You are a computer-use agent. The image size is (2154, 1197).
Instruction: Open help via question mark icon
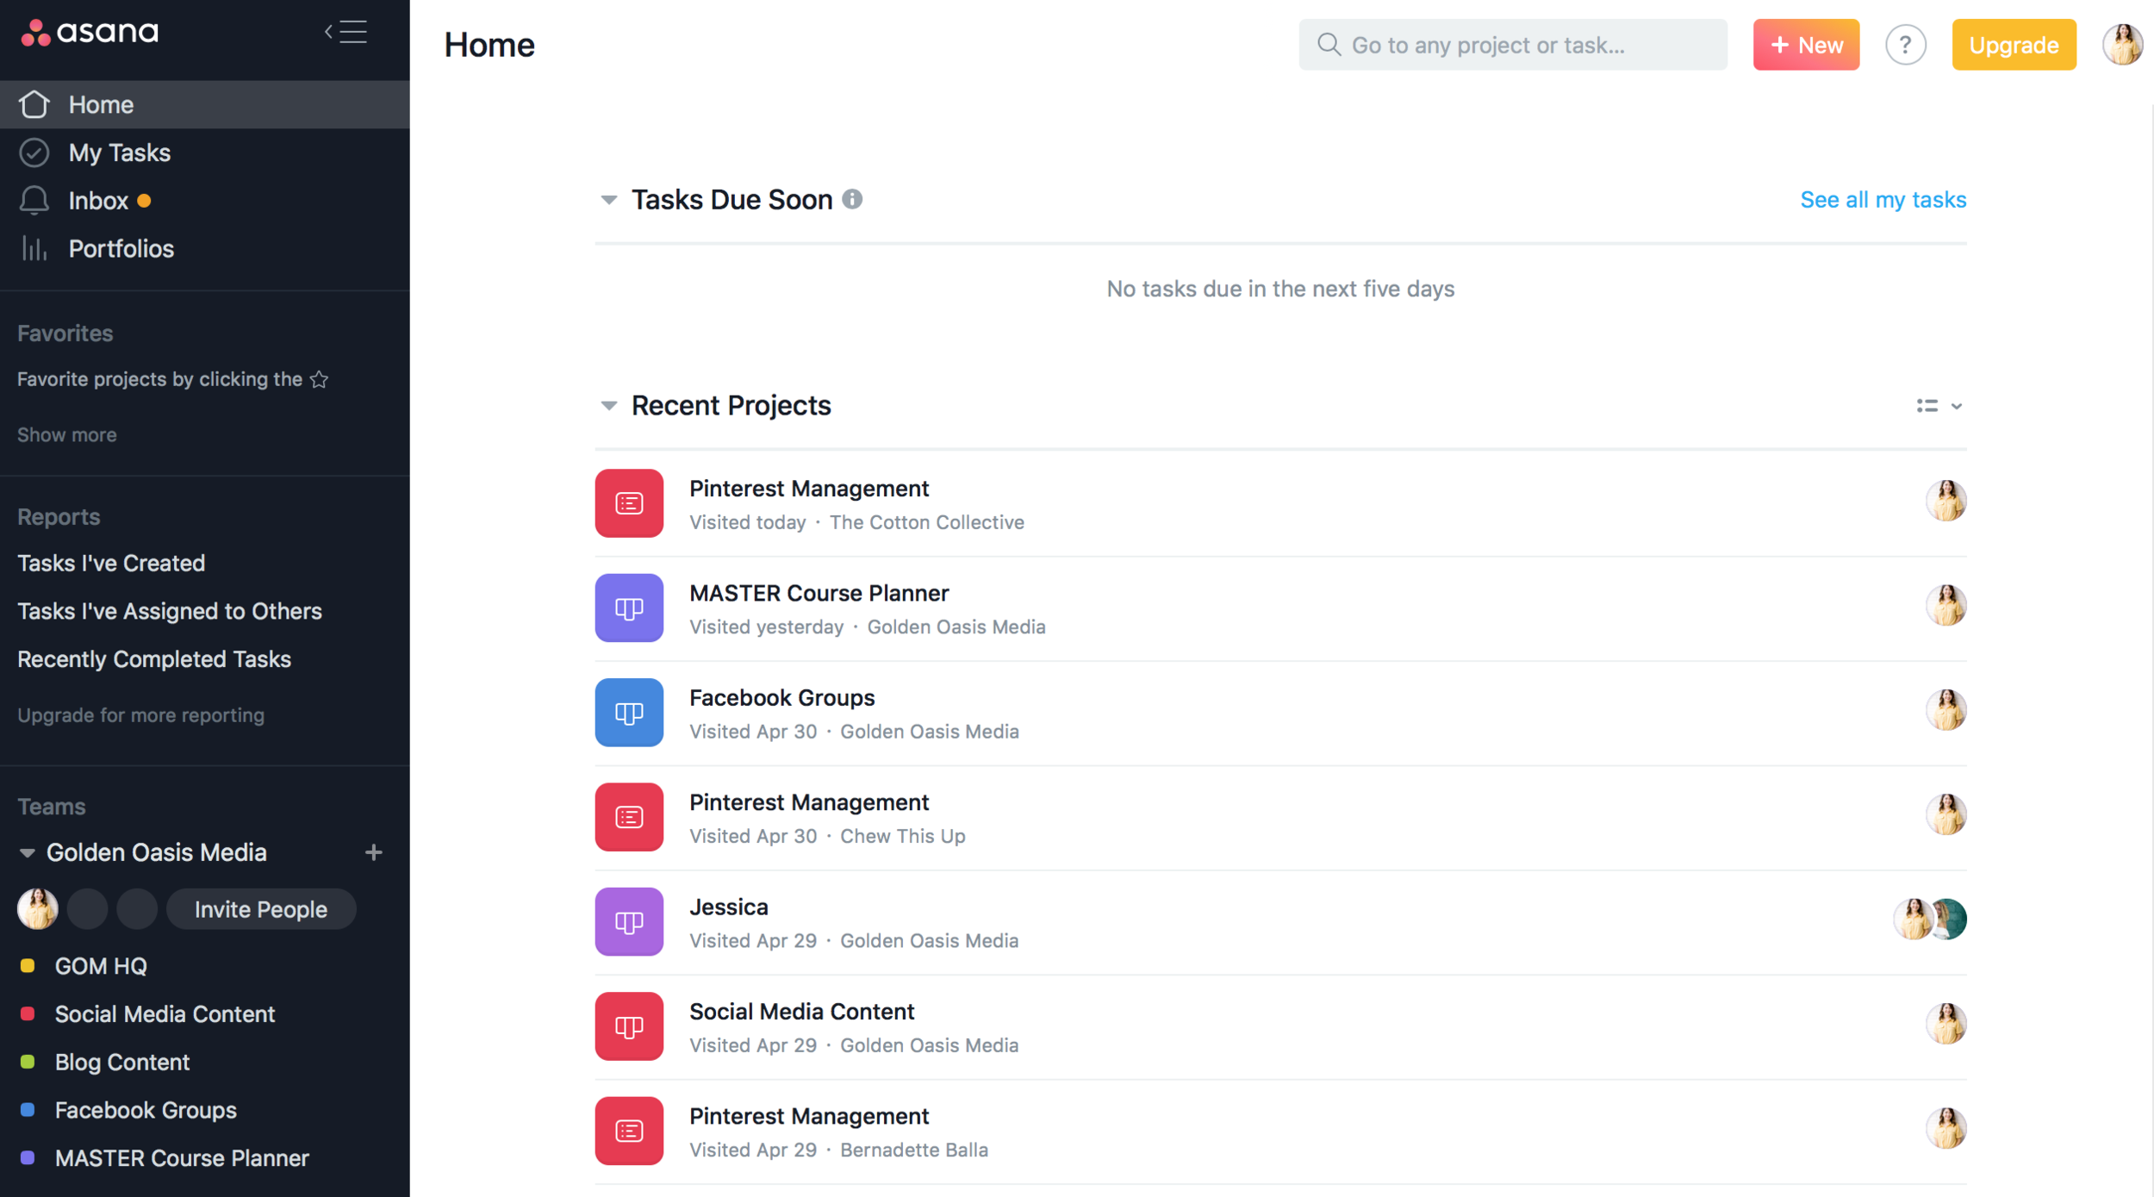click(x=1905, y=45)
